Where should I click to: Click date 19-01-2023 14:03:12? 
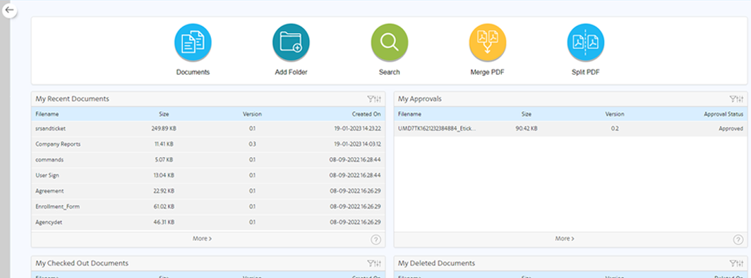(357, 144)
